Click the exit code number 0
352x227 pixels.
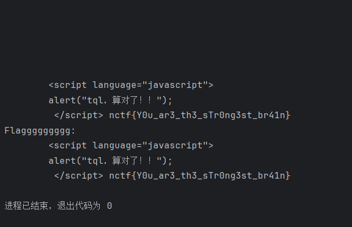pyautogui.click(x=110, y=206)
